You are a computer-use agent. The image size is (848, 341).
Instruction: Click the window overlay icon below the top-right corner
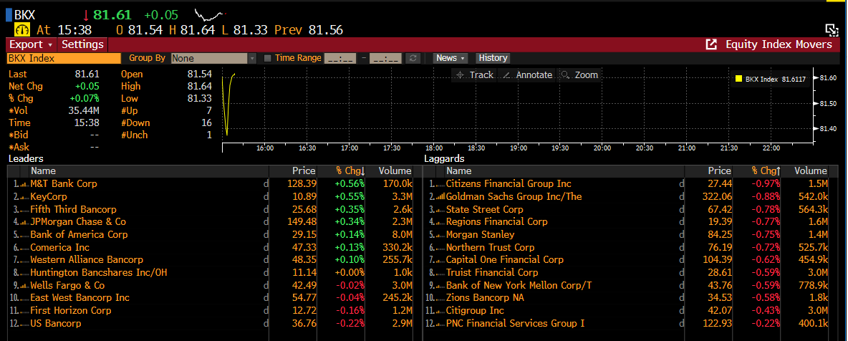(832, 30)
